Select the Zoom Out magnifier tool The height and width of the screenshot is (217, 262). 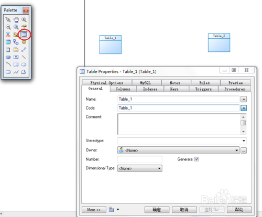click(x=8, y=27)
